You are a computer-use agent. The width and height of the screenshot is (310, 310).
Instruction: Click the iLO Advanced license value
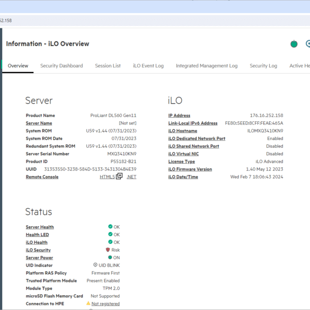click(269, 162)
